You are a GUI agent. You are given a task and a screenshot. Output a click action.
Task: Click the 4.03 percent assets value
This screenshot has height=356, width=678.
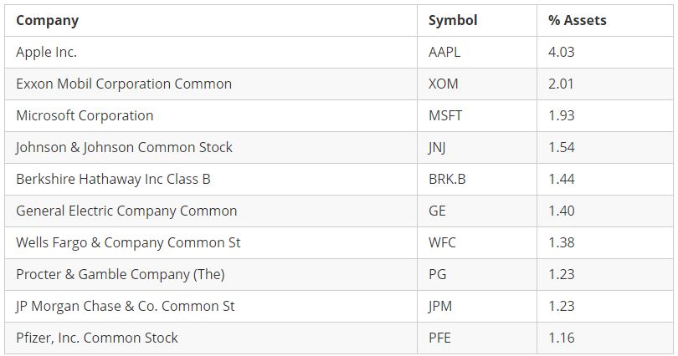pos(562,52)
